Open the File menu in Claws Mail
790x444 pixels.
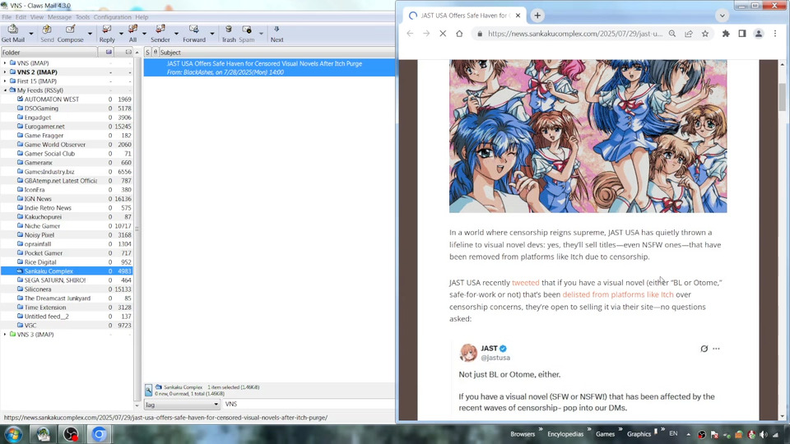point(7,17)
